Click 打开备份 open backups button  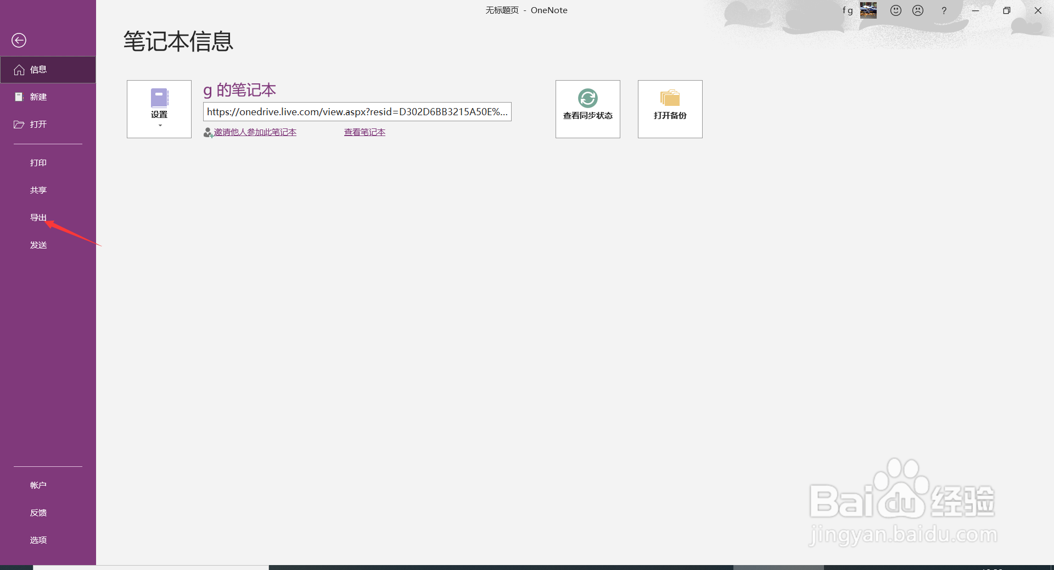point(670,109)
